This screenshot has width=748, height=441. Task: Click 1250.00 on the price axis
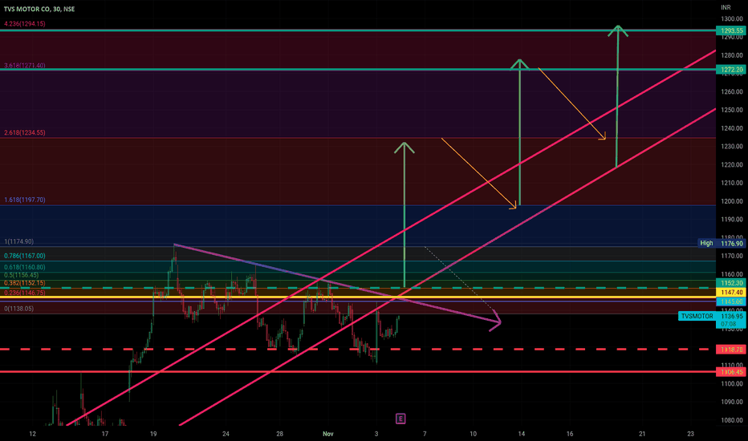(x=732, y=110)
